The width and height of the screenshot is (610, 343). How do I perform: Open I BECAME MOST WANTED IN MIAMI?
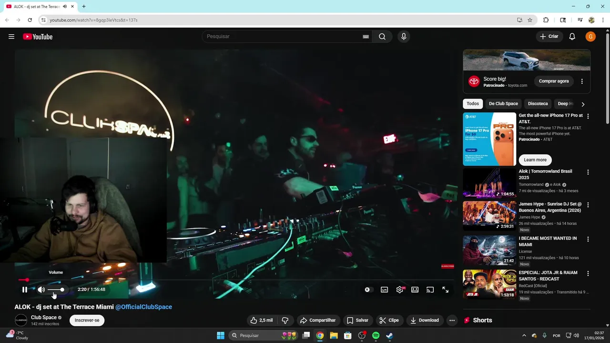pos(489,250)
